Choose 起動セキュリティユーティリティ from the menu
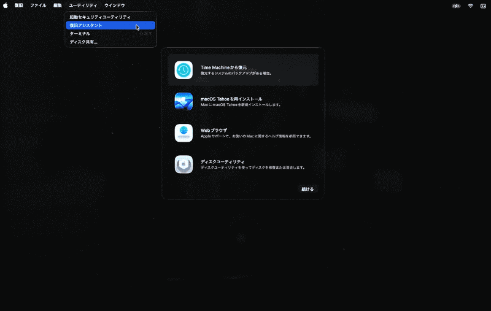491x311 pixels. pos(110,17)
